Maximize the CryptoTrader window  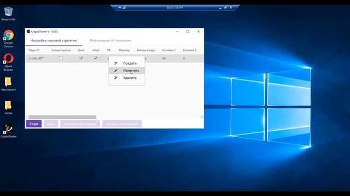[x=188, y=32]
